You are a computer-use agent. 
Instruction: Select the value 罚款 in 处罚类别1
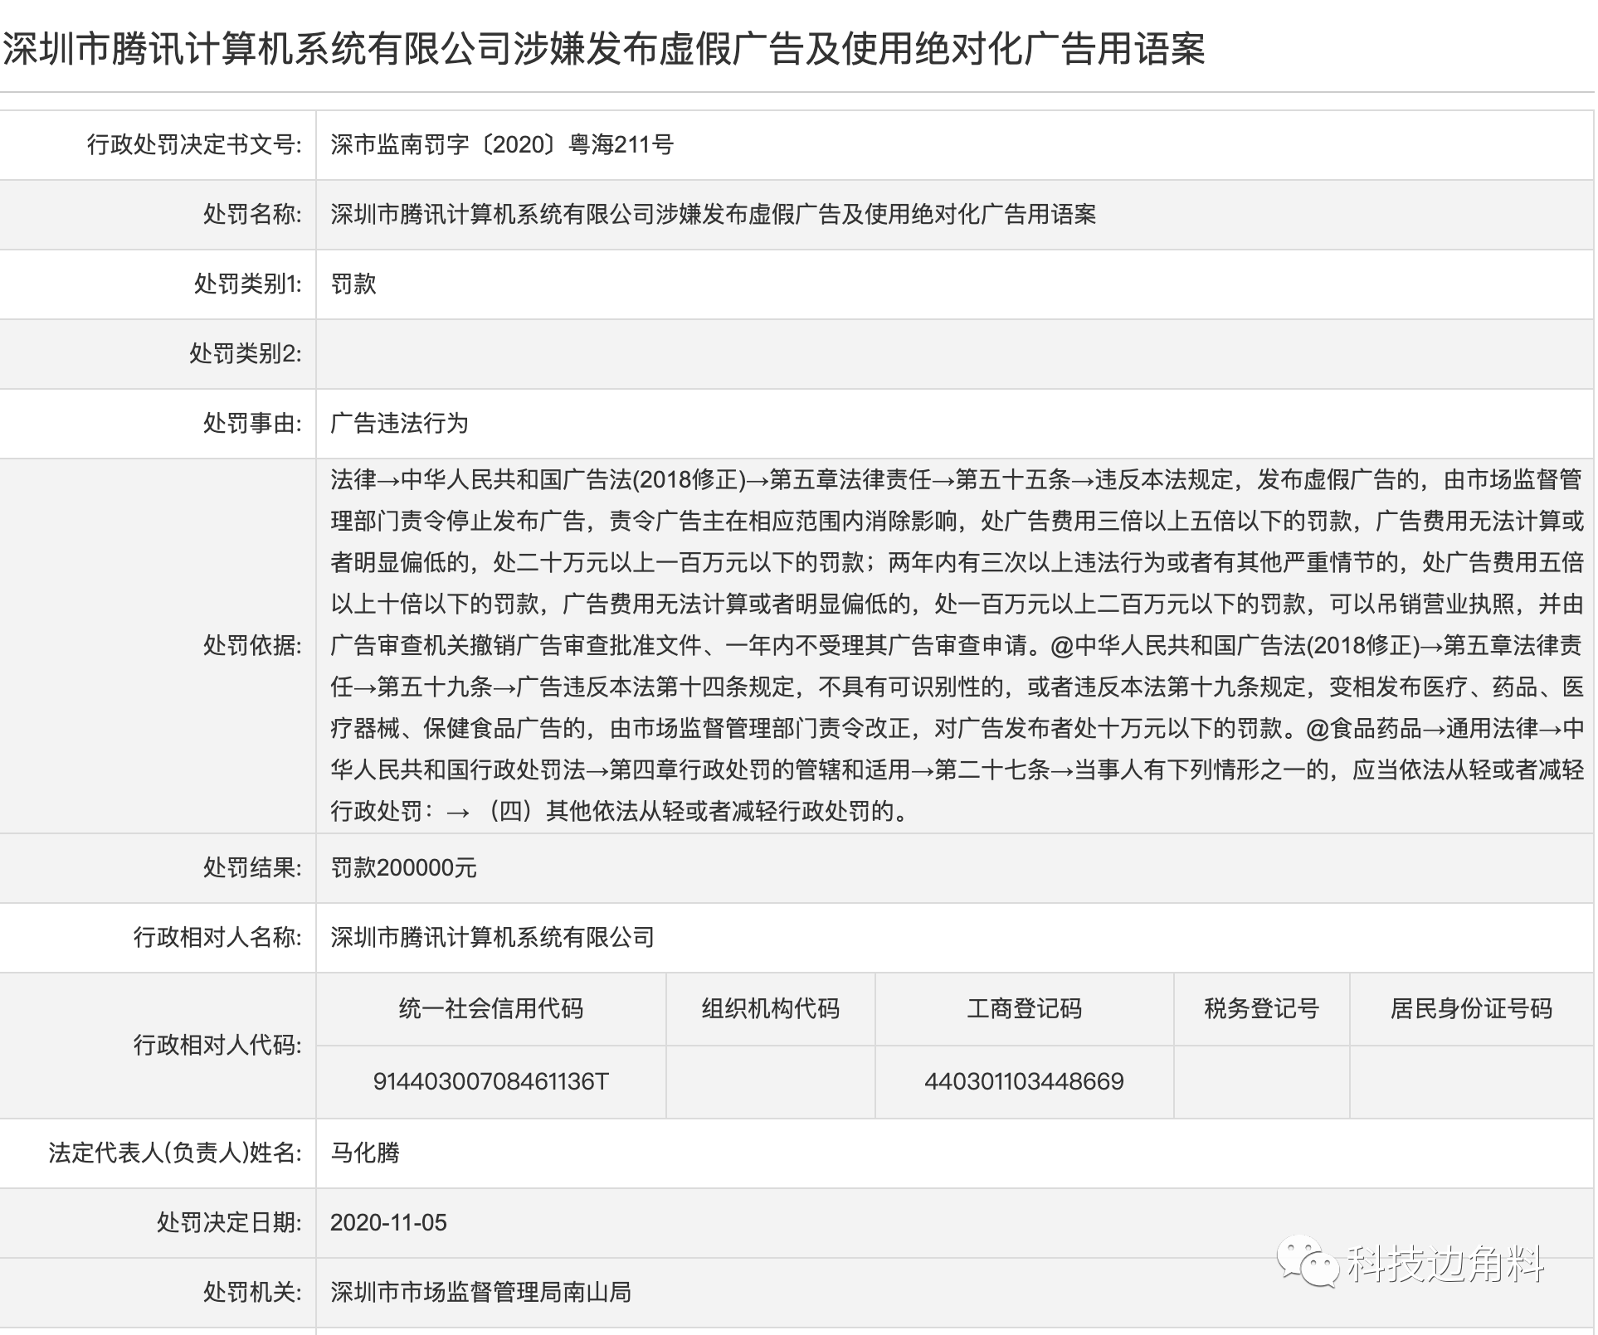click(353, 284)
